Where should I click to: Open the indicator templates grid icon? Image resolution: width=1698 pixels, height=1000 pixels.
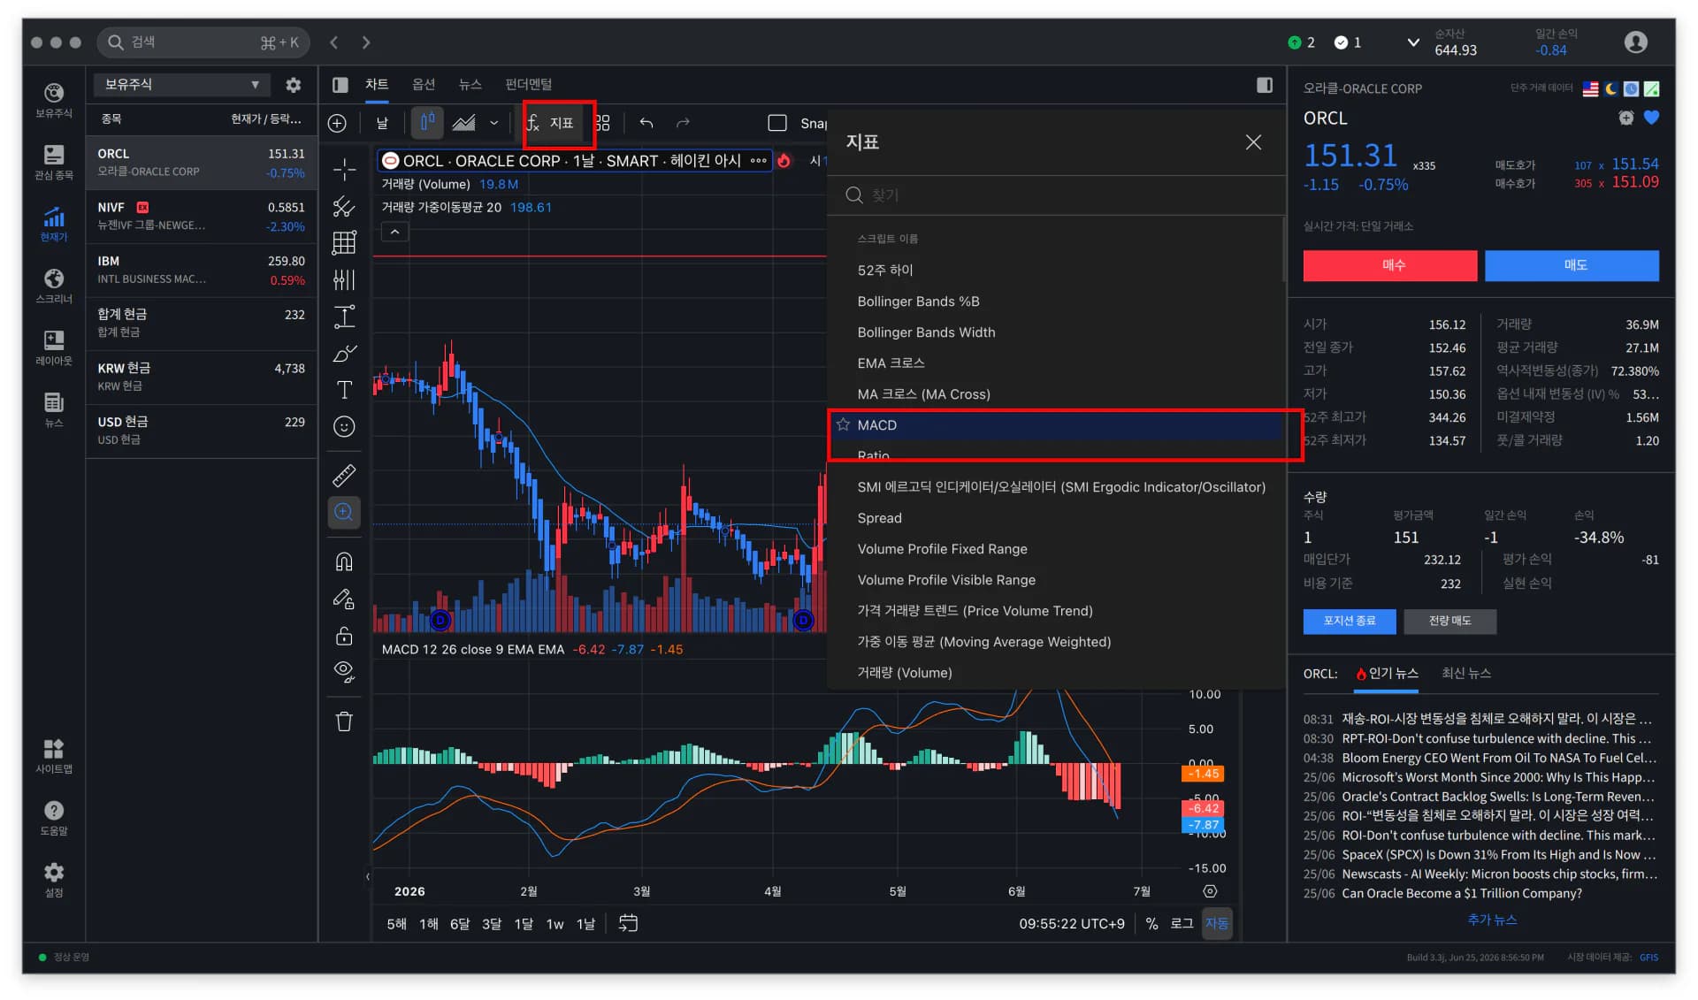tap(603, 123)
